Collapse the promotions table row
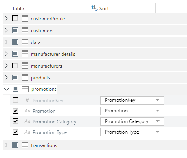 (7, 89)
